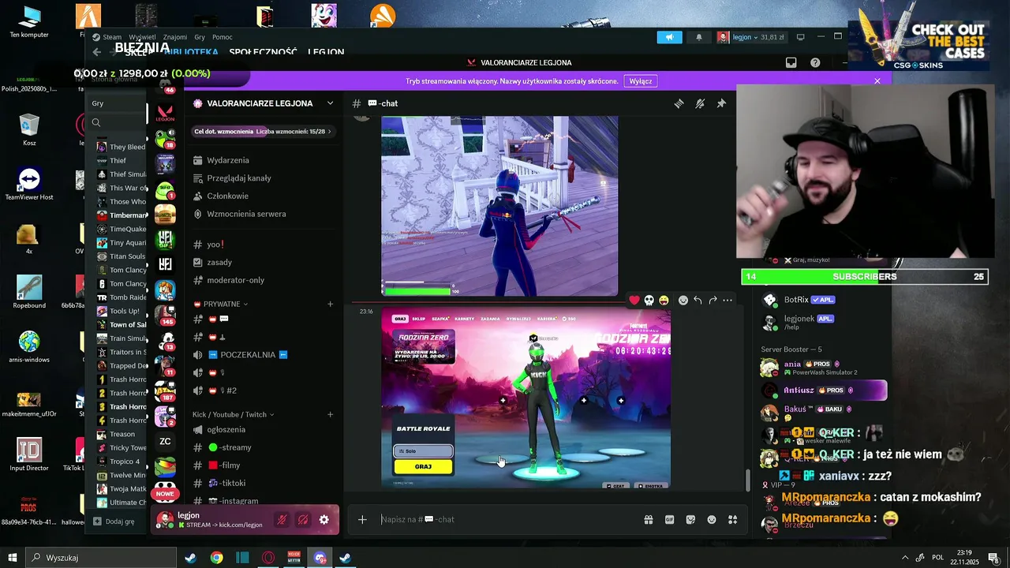Click Steam announcements megaphone icon
The width and height of the screenshot is (1010, 568).
point(669,37)
